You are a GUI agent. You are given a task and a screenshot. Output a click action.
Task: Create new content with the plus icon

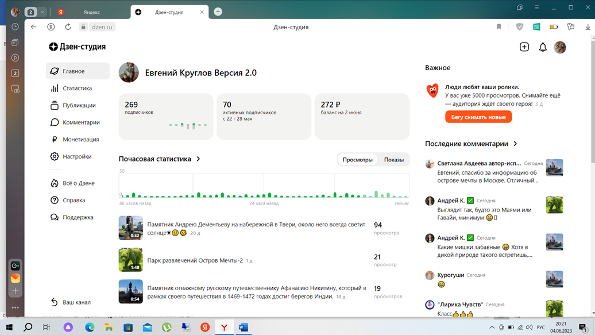(524, 47)
